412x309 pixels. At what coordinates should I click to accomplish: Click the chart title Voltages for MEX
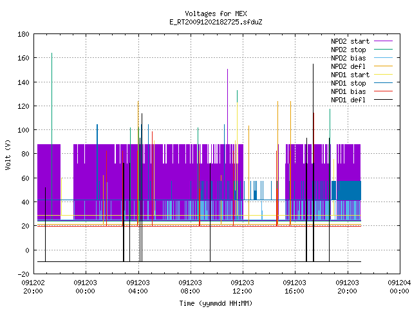(216, 14)
